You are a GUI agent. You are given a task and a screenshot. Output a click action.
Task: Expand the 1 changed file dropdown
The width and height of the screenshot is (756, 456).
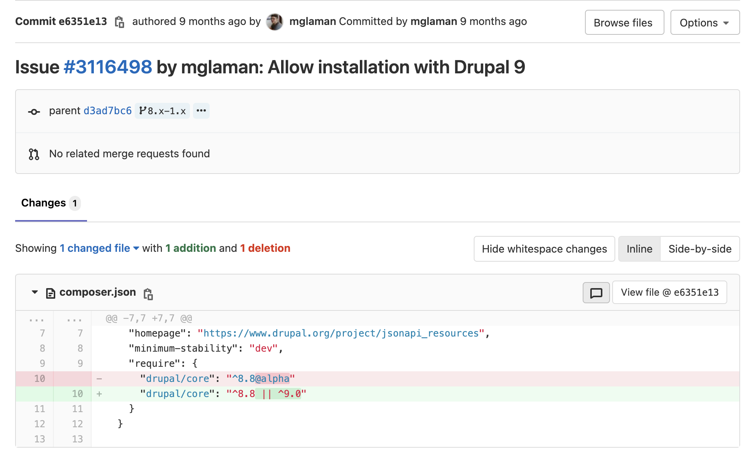(x=100, y=248)
